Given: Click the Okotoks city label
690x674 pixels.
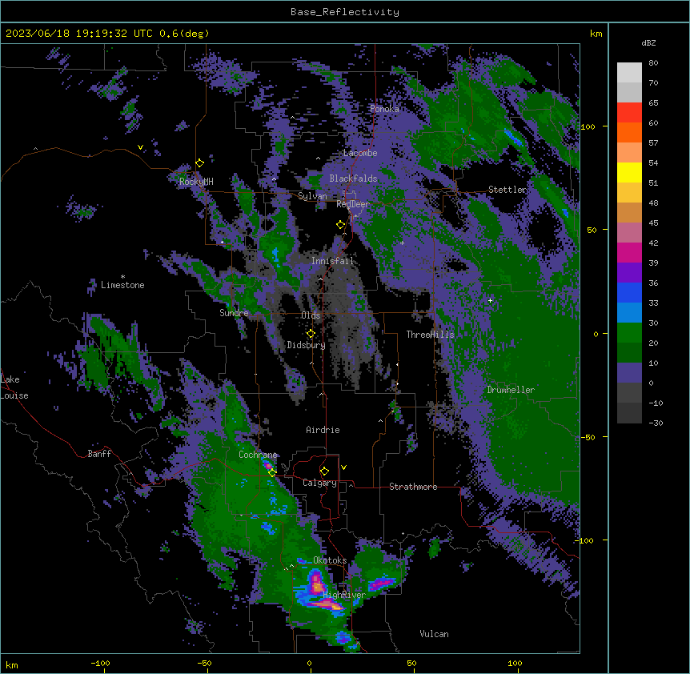Looking at the screenshot, I should click(x=330, y=560).
